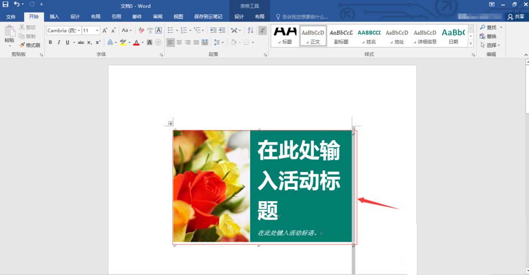Expand the styles gallery more arrow
This screenshot has width=529, height=275.
click(x=471, y=44)
